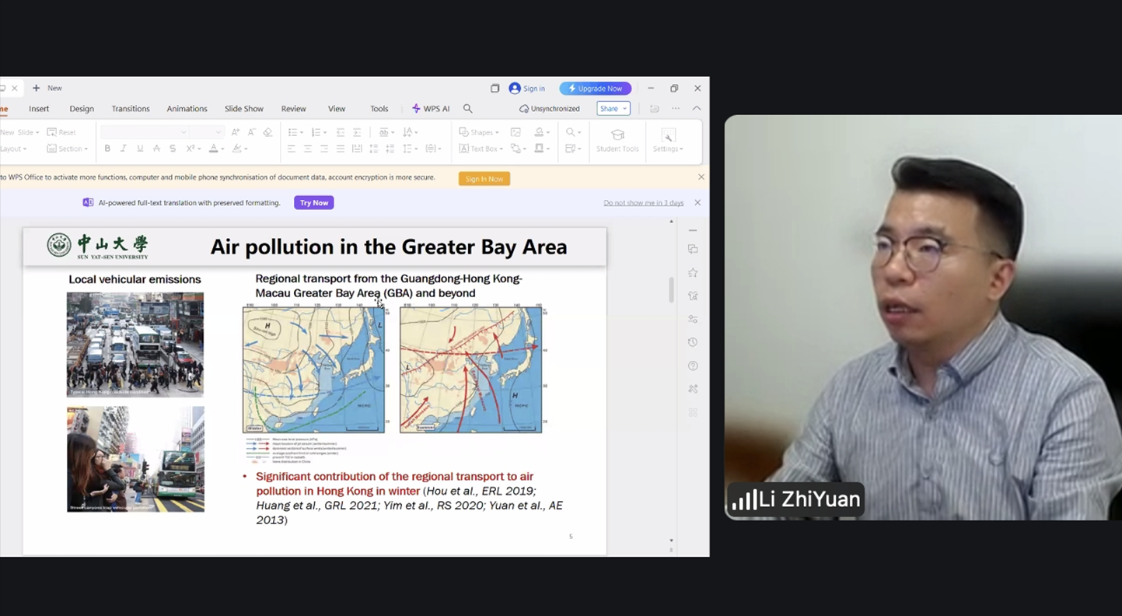Toggle bold formatting
1122x616 pixels.
pyautogui.click(x=107, y=149)
